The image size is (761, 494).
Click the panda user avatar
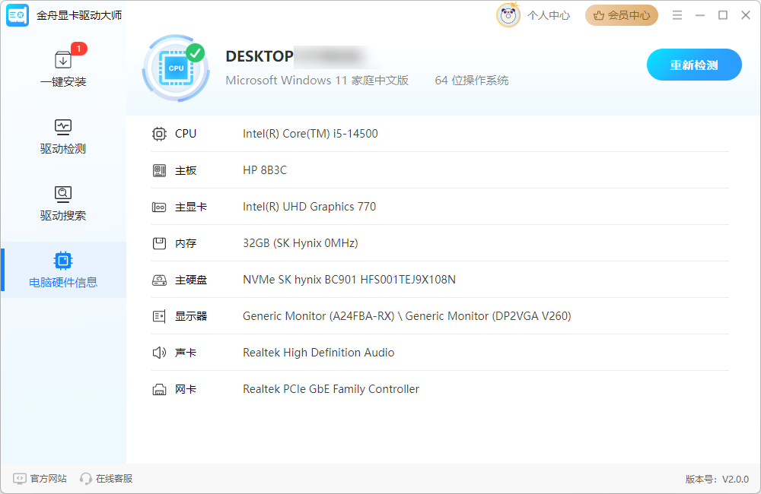click(508, 15)
